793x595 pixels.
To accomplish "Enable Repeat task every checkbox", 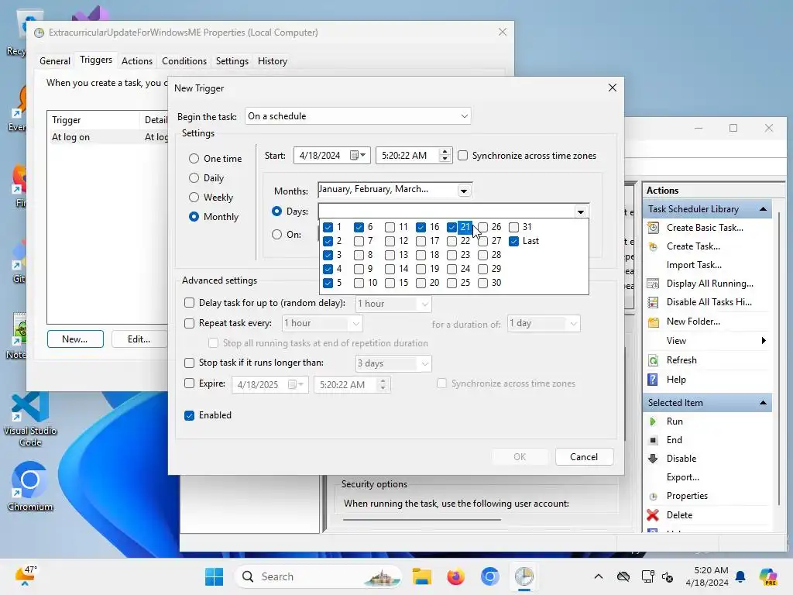I will (189, 323).
